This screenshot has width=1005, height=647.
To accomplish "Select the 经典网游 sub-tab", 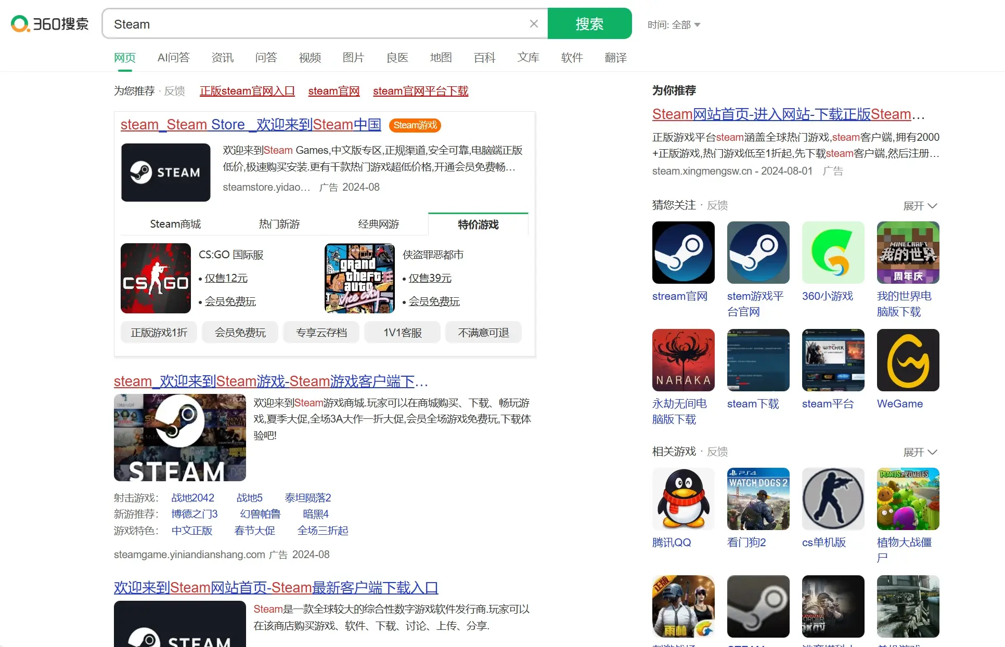I will pyautogui.click(x=379, y=224).
